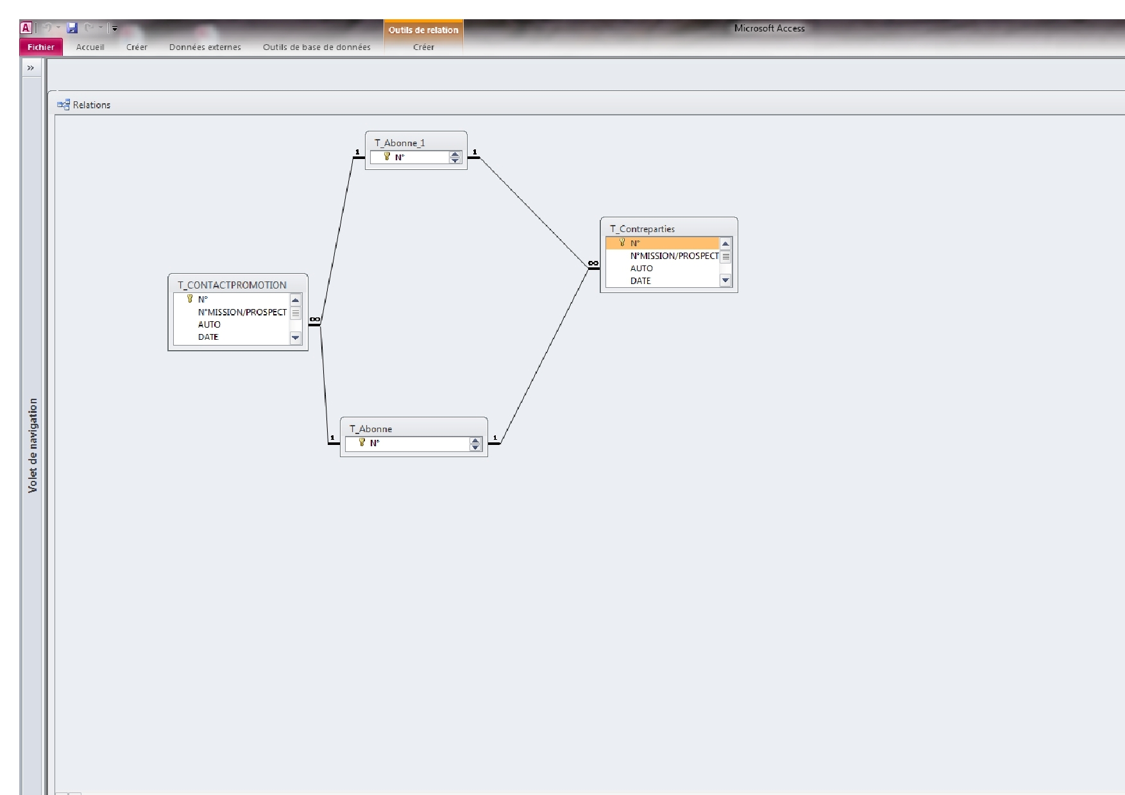Open the Créer tab under Outils de relation
This screenshot has height=795, width=1125.
coord(423,47)
